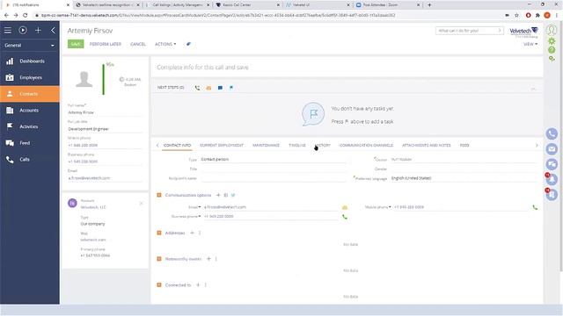Collapse the left navigation panel arrow
Viewport: 563px width, 316px height.
tap(53, 31)
